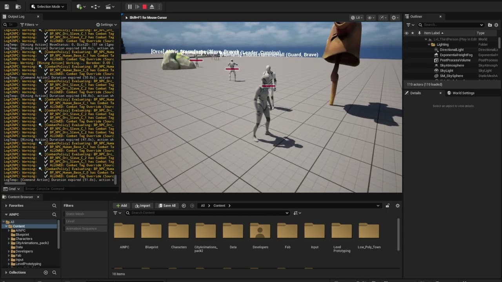
Task: Create a new folder in the Outliner
Action: click(490, 25)
